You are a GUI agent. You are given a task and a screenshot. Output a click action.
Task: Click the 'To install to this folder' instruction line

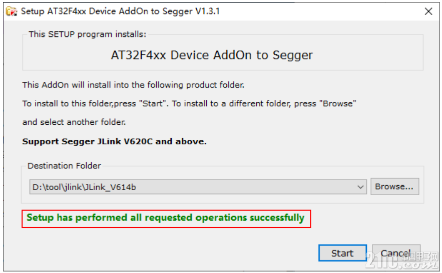point(189,103)
